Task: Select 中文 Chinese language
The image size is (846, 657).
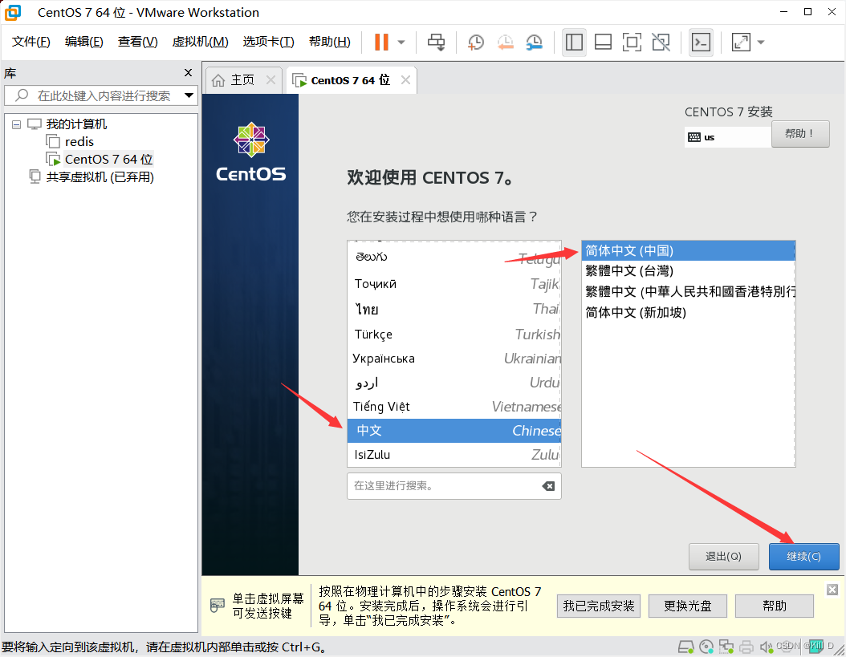Action: click(x=454, y=431)
